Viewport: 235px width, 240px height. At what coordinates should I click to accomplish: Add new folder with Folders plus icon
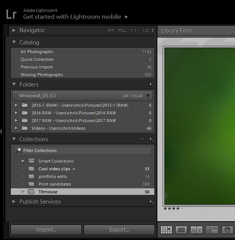(x=151, y=85)
